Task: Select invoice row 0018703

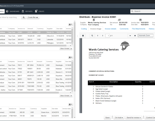Action: (36, 43)
